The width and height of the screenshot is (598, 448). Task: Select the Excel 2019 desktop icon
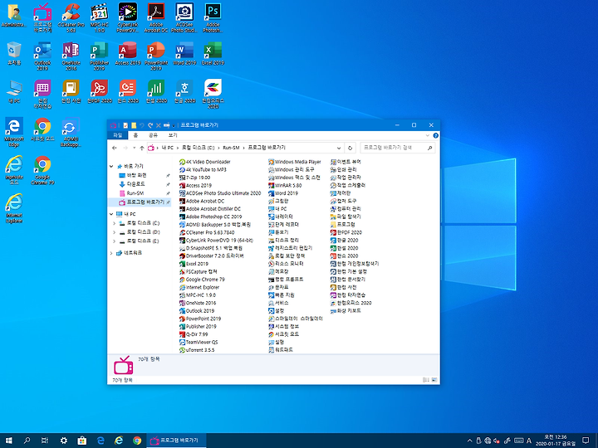click(213, 53)
